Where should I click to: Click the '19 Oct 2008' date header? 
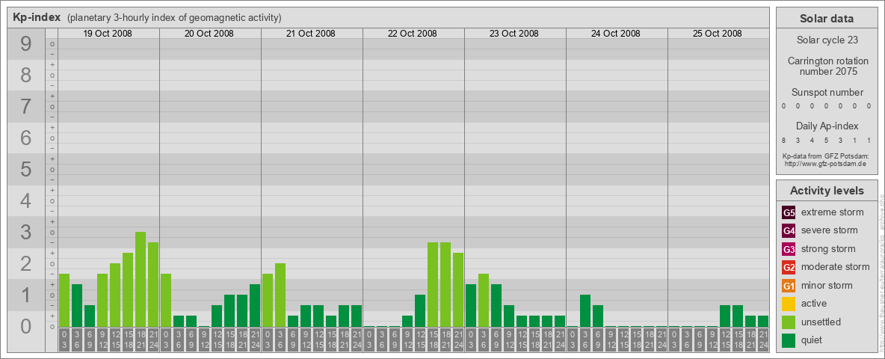[x=107, y=34]
